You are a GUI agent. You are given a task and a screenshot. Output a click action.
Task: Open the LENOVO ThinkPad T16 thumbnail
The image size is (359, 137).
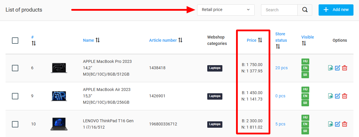point(59,124)
